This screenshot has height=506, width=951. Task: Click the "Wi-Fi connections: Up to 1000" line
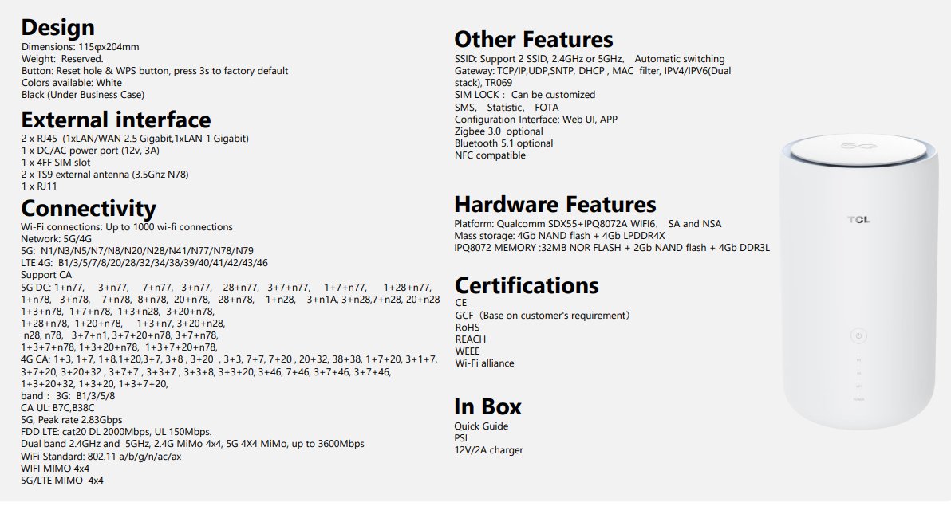click(x=127, y=227)
